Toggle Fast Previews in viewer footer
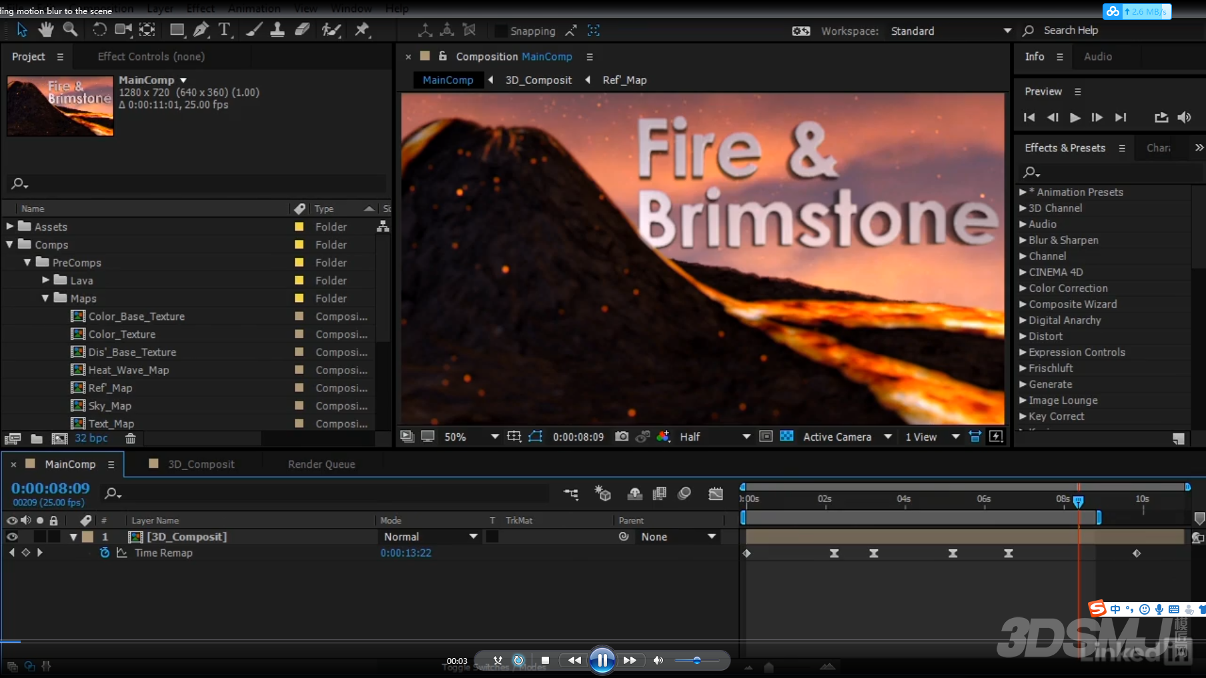This screenshot has height=678, width=1206. pyautogui.click(x=996, y=437)
